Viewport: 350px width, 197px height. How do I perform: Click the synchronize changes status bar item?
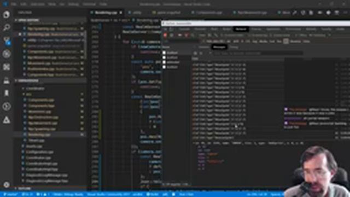tap(27, 194)
